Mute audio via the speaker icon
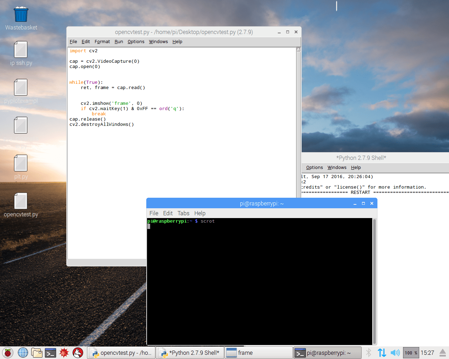This screenshot has width=449, height=359. [395, 353]
